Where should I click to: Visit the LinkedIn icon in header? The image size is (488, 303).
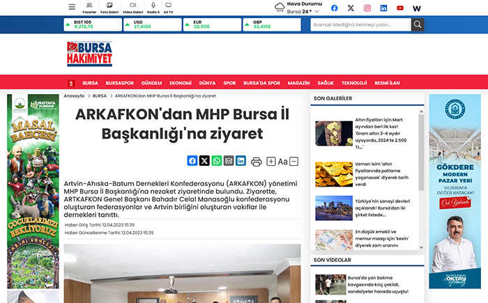pos(383,8)
